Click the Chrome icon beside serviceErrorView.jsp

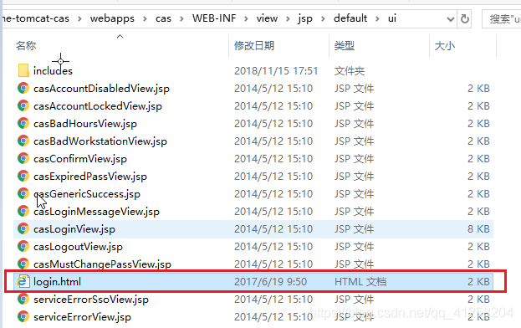point(23,316)
